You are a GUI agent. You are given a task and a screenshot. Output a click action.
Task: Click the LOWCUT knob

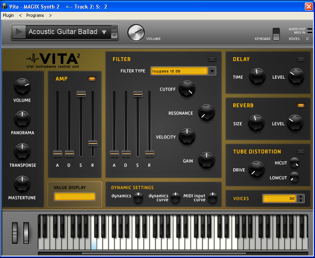pos(295,177)
